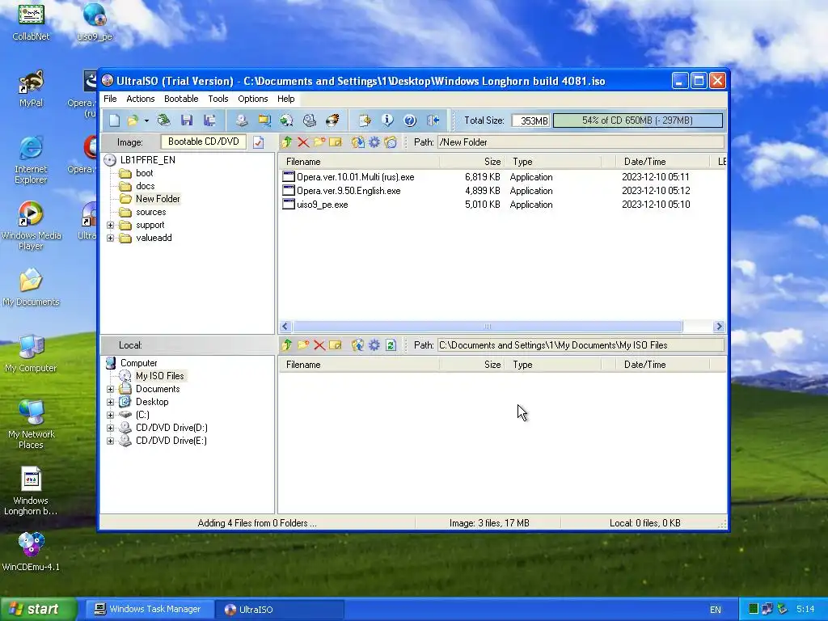Expand the (C:) drive node
The height and width of the screenshot is (621, 828).
pos(110,415)
